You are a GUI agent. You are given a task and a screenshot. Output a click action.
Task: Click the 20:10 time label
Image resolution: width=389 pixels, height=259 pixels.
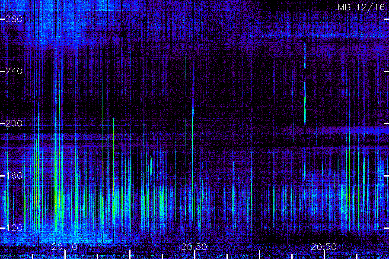64,246
